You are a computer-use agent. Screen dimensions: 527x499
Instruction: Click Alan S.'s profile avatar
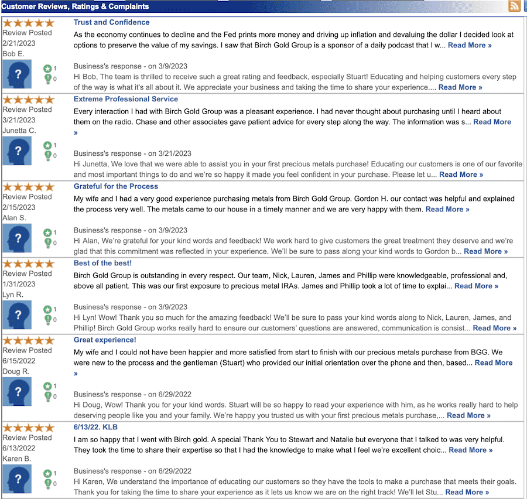coord(17,238)
